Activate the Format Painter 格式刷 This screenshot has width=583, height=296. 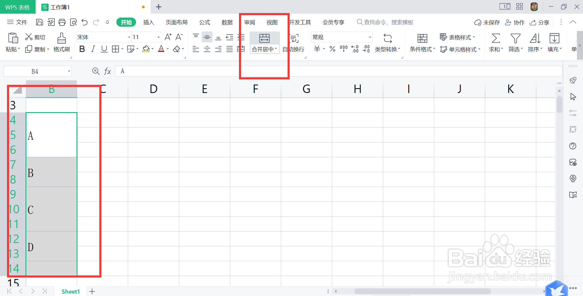pyautogui.click(x=62, y=42)
